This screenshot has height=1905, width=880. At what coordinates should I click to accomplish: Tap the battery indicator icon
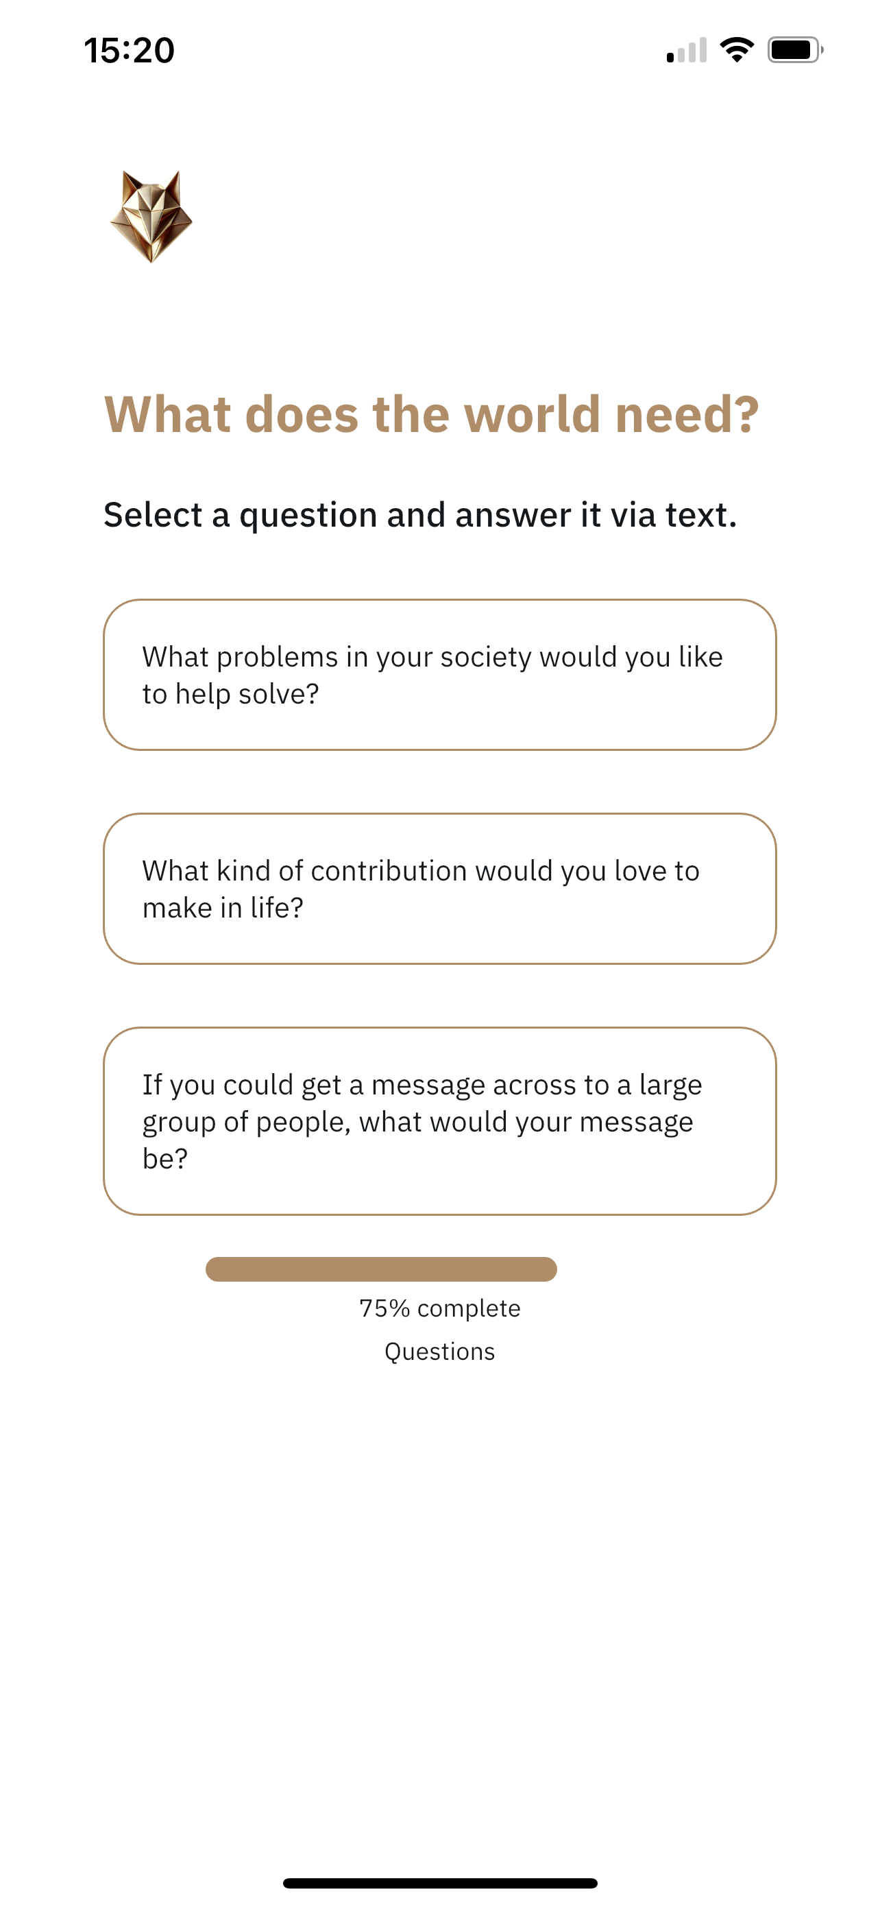tap(795, 49)
